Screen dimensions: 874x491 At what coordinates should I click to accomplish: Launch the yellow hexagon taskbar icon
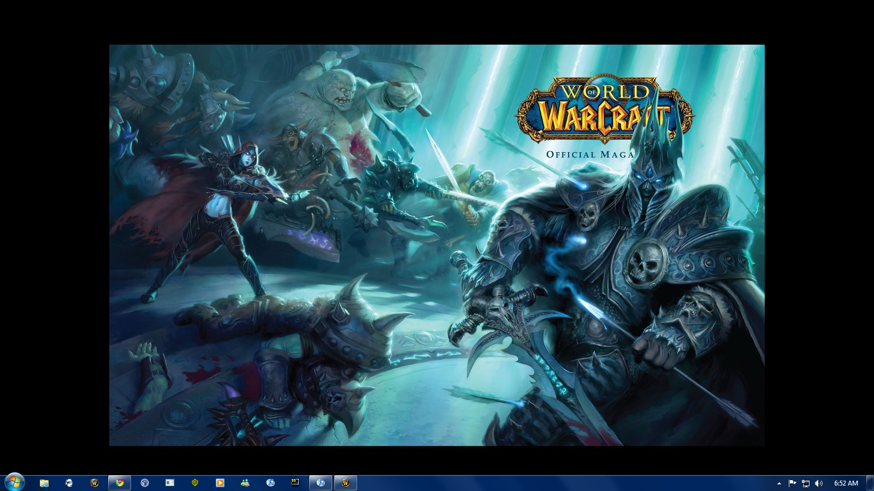[195, 483]
